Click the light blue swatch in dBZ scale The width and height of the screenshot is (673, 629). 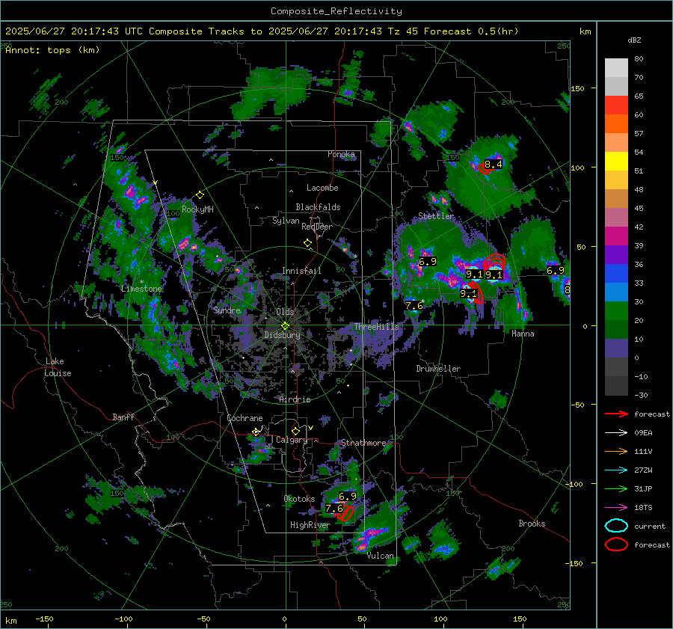pyautogui.click(x=616, y=292)
